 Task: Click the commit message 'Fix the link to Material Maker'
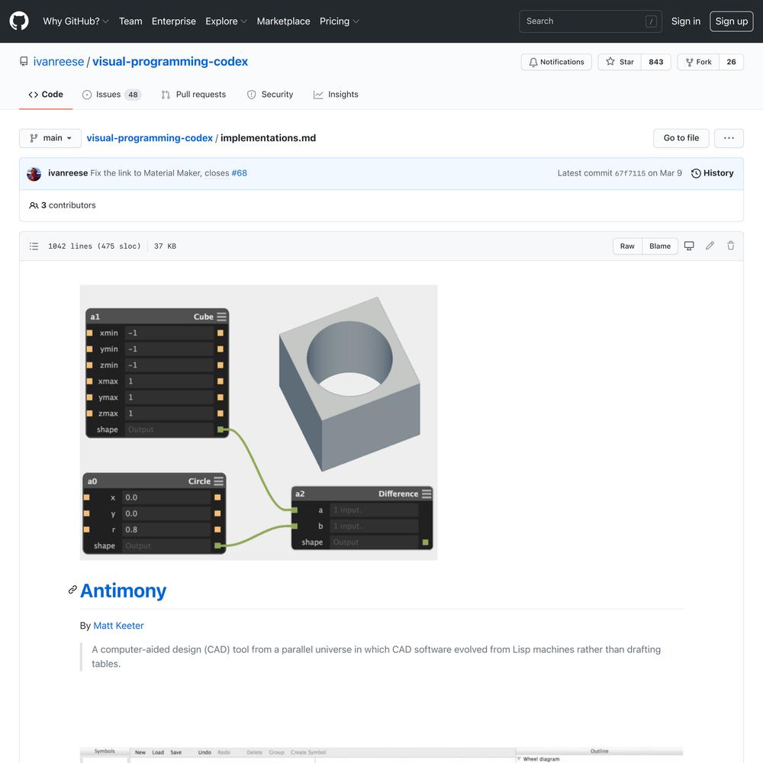click(x=146, y=173)
